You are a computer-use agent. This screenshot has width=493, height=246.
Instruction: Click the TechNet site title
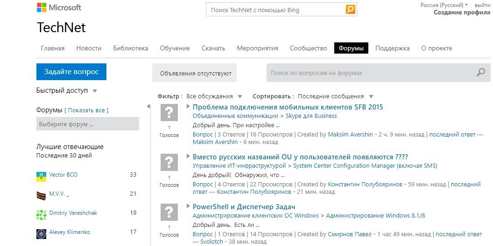pyautogui.click(x=61, y=27)
